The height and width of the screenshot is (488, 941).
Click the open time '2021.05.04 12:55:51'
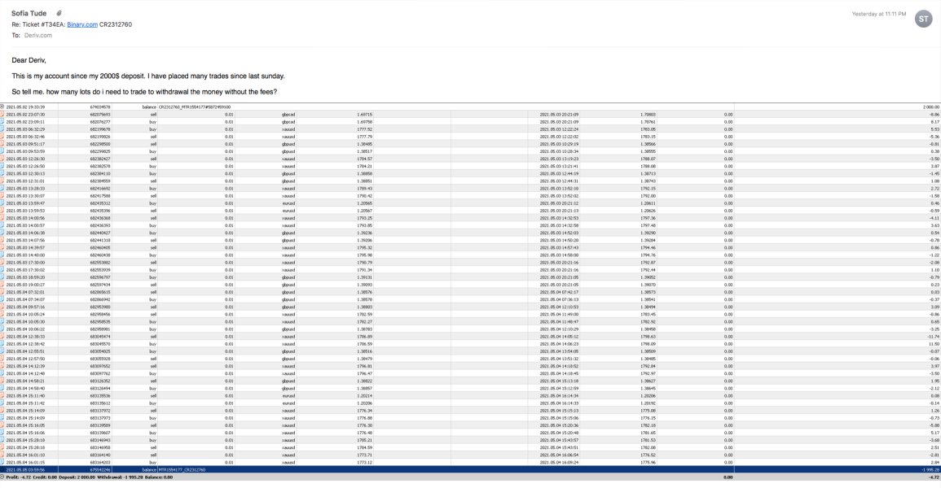point(25,351)
